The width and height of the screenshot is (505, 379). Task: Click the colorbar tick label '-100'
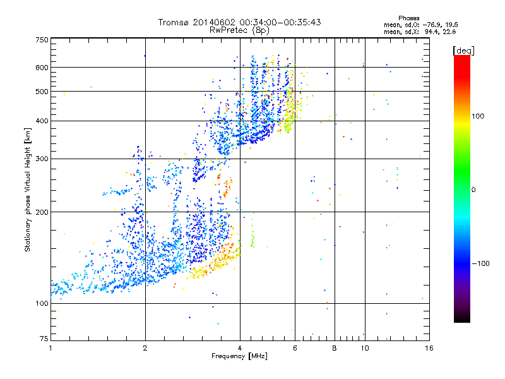click(481, 263)
